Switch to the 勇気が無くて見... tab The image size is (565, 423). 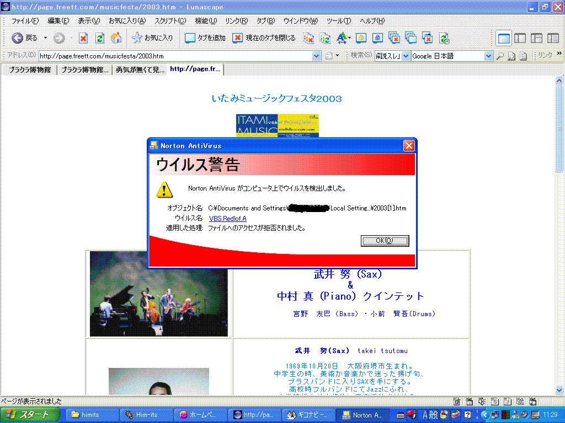(x=140, y=70)
